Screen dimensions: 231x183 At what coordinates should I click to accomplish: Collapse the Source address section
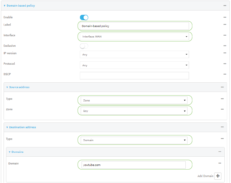tap(19, 87)
